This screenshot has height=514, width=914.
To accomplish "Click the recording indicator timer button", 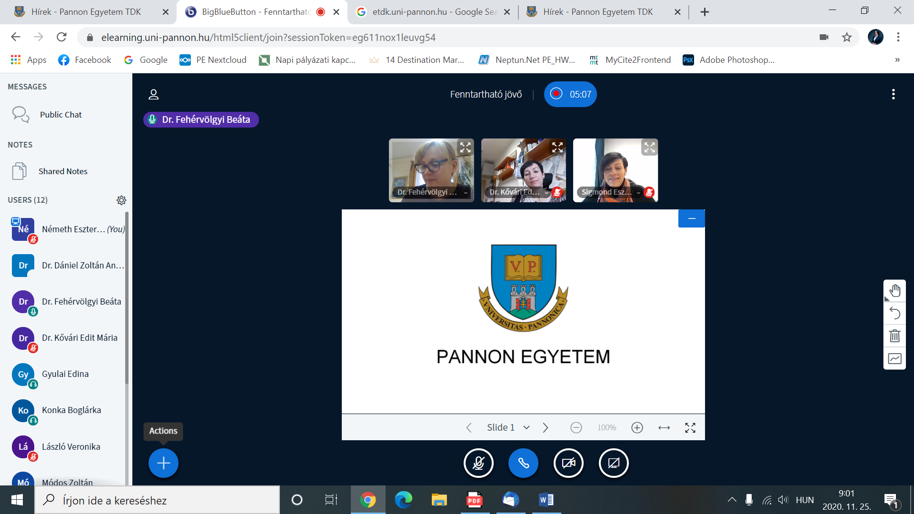I will pyautogui.click(x=570, y=94).
